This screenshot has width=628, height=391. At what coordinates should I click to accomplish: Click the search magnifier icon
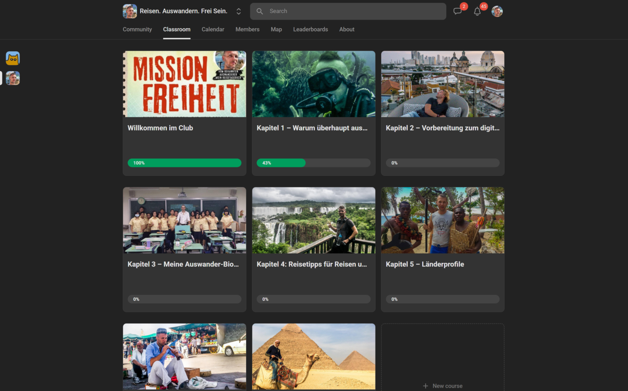tap(260, 11)
